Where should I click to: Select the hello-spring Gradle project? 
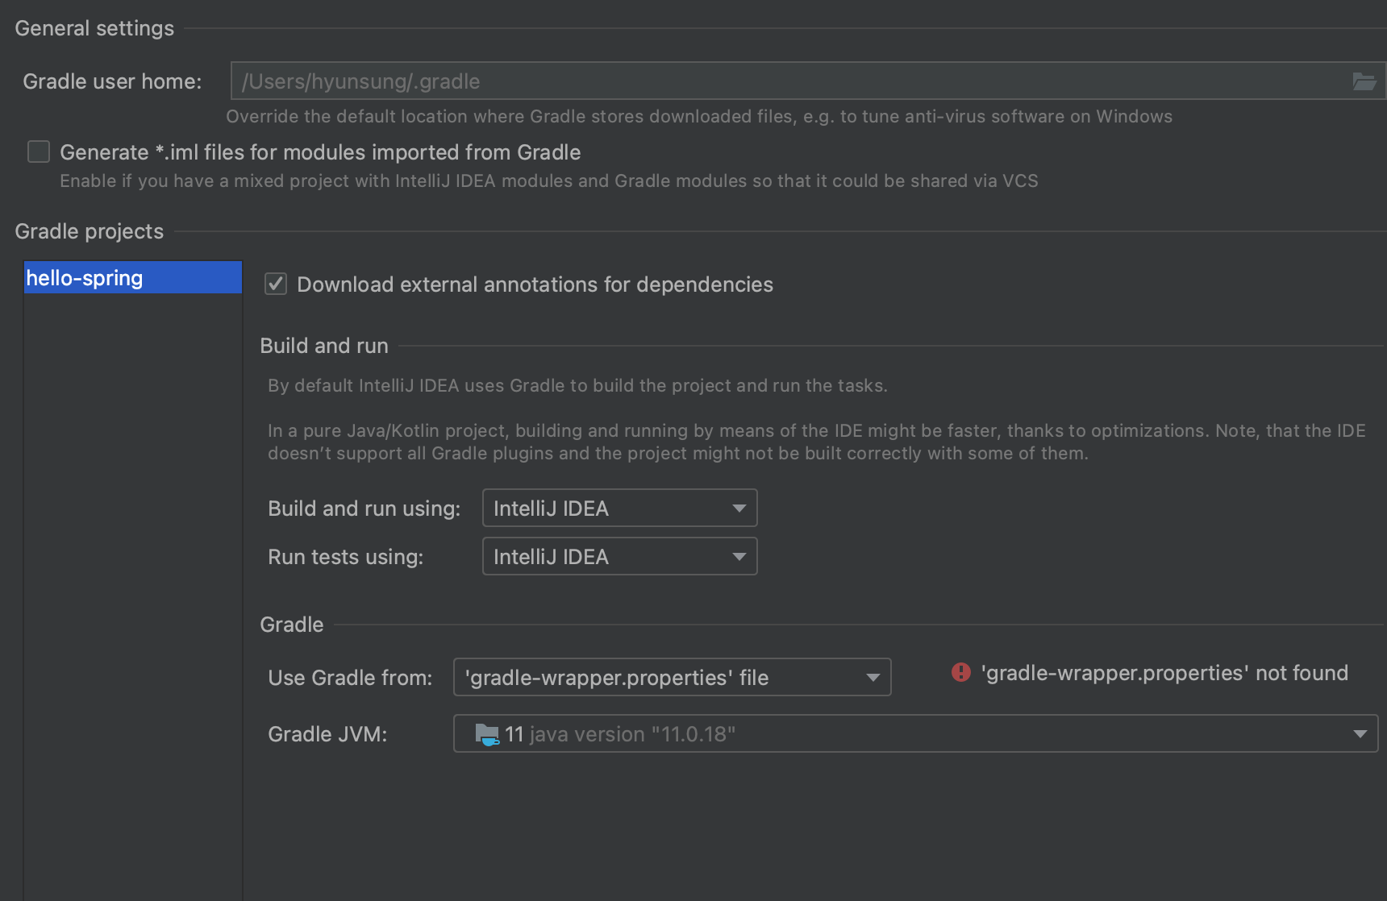click(133, 278)
